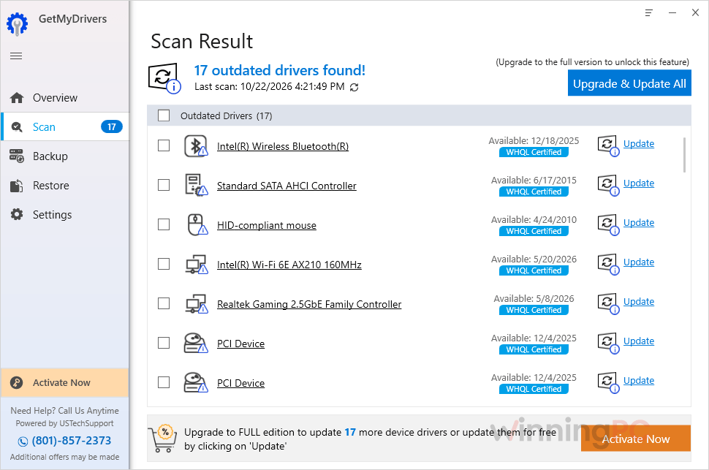Image resolution: width=709 pixels, height=470 pixels.
Task: Open Intel(R) Wi-Fi 6E AX210 160MHz link
Action: pyautogui.click(x=289, y=265)
